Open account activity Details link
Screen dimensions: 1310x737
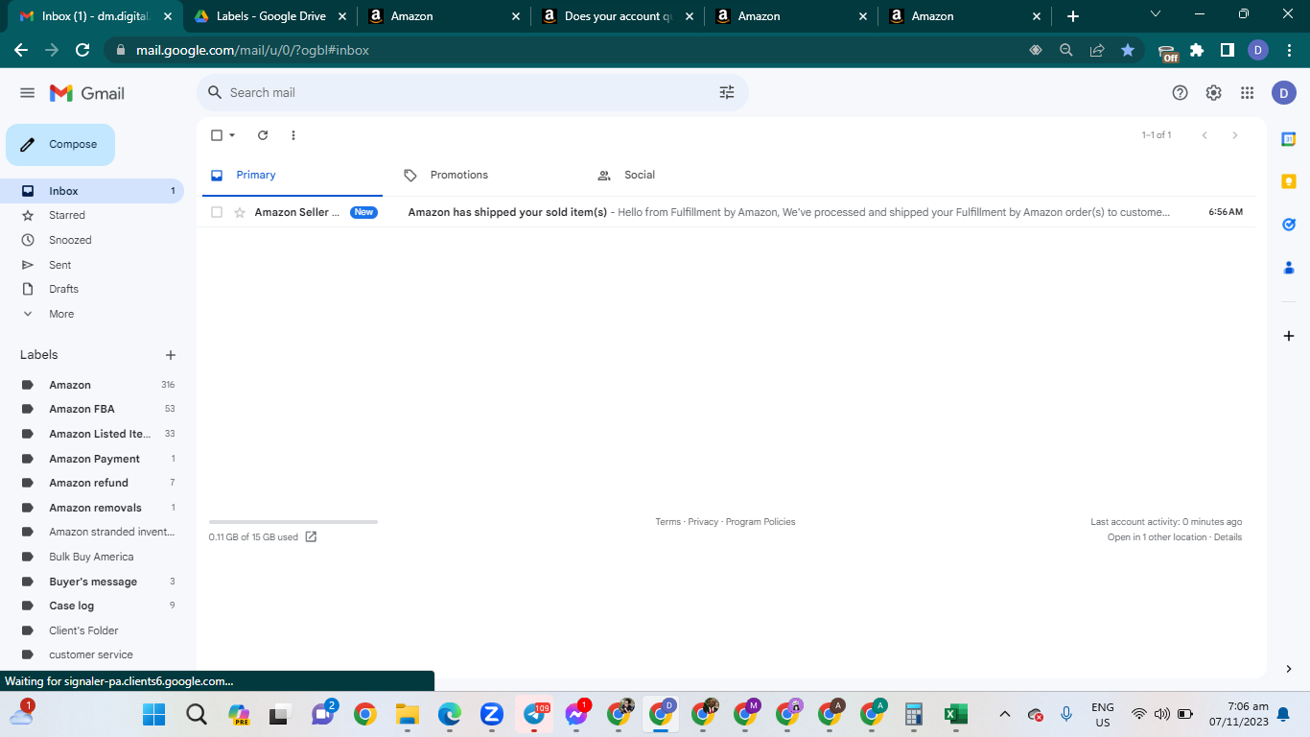point(1228,537)
